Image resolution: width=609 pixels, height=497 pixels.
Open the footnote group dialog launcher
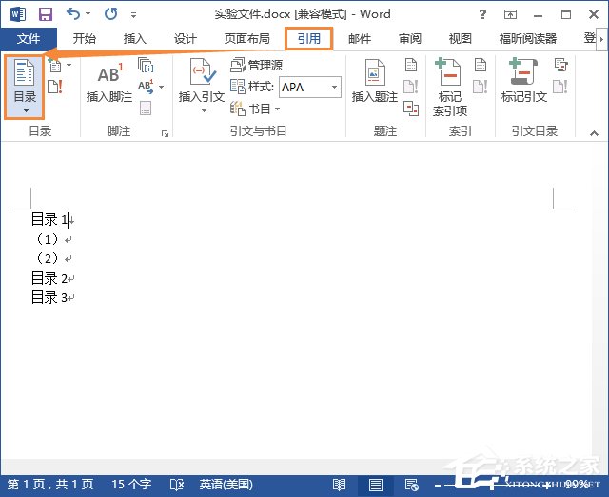pos(165,133)
